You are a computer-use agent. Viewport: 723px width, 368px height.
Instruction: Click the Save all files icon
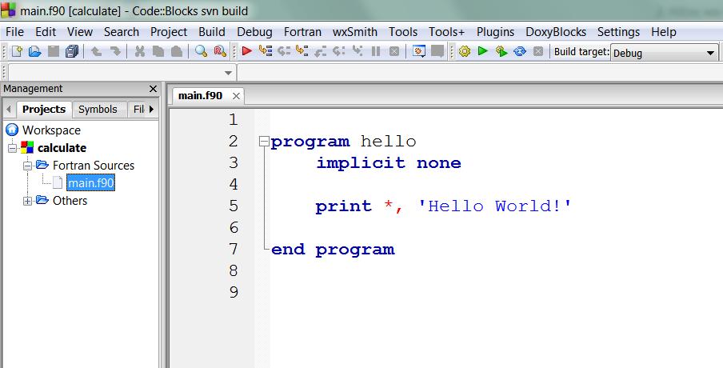tap(72, 51)
